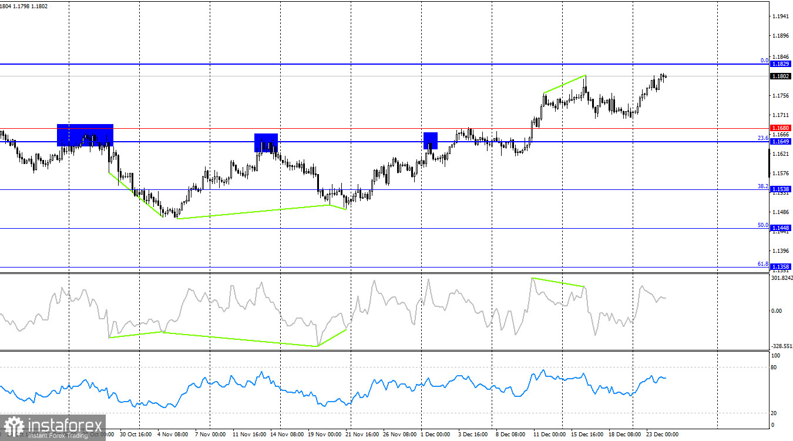The height and width of the screenshot is (441, 793).
Task: Select the blue 1.1829 level price tag
Action: (780, 64)
